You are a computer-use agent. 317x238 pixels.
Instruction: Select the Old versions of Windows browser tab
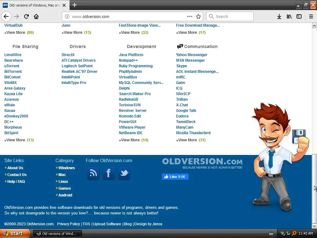click(x=34, y=5)
